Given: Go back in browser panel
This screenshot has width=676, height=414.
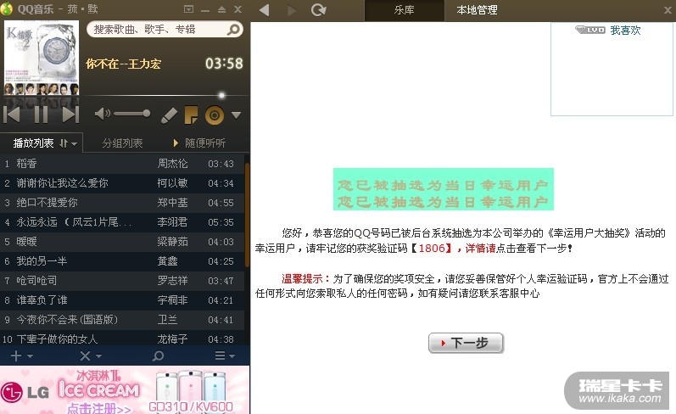Looking at the screenshot, I should pos(265,9).
